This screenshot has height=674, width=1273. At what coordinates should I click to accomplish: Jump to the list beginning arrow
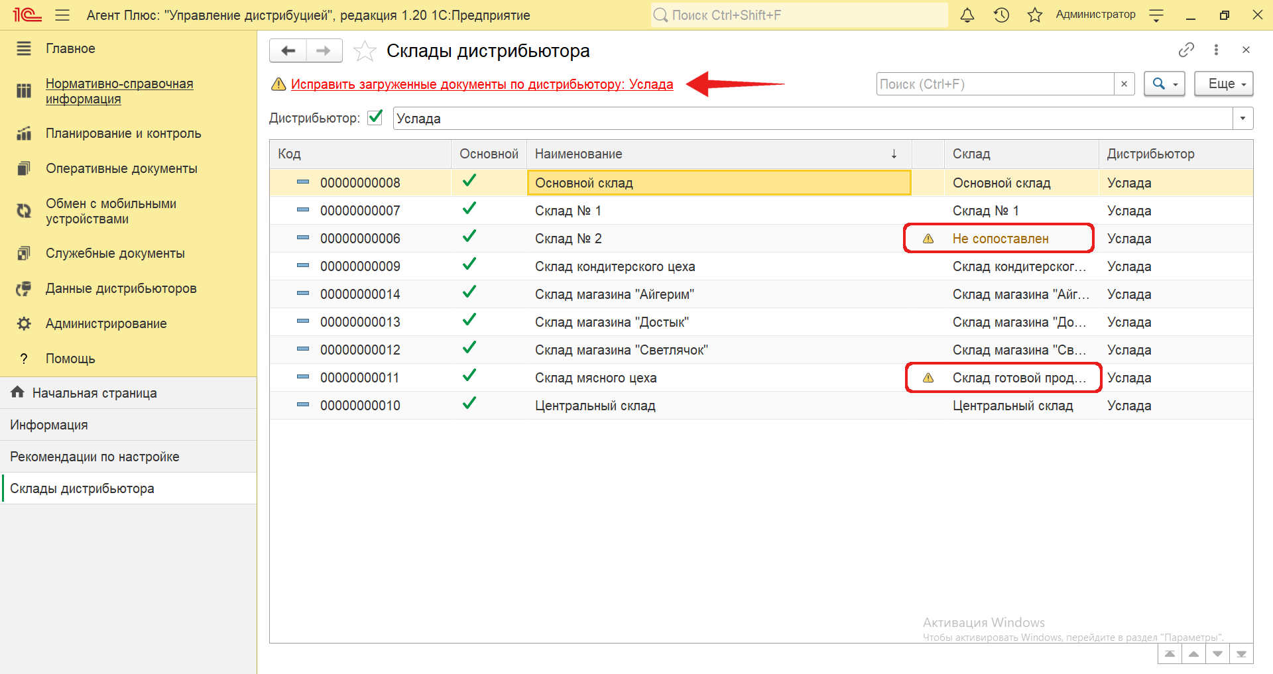point(1170,653)
